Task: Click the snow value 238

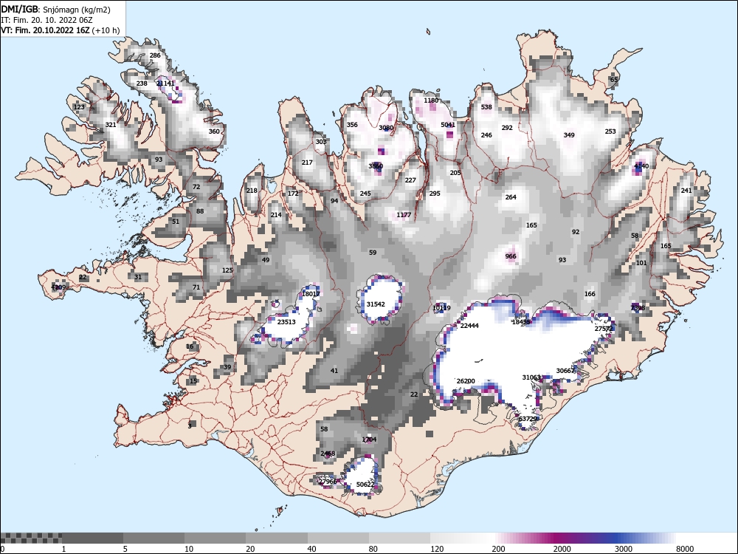Action: [x=142, y=83]
